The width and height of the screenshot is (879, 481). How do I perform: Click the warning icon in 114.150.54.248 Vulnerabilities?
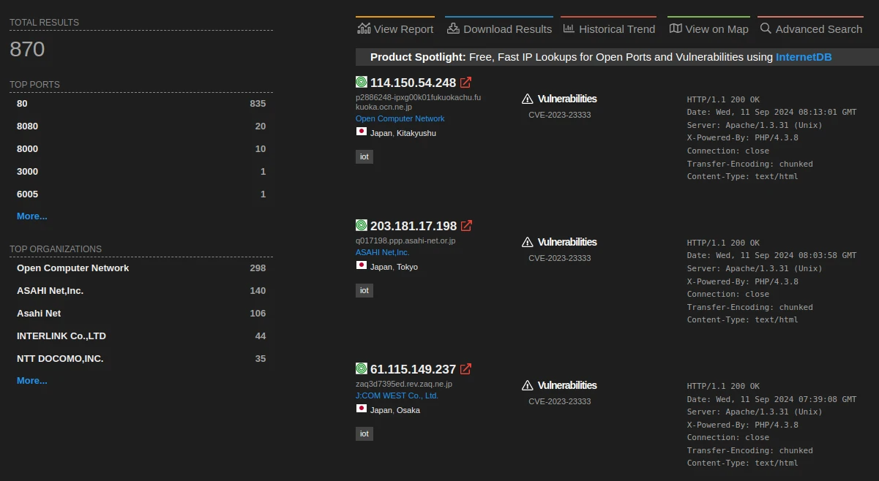[x=528, y=99]
